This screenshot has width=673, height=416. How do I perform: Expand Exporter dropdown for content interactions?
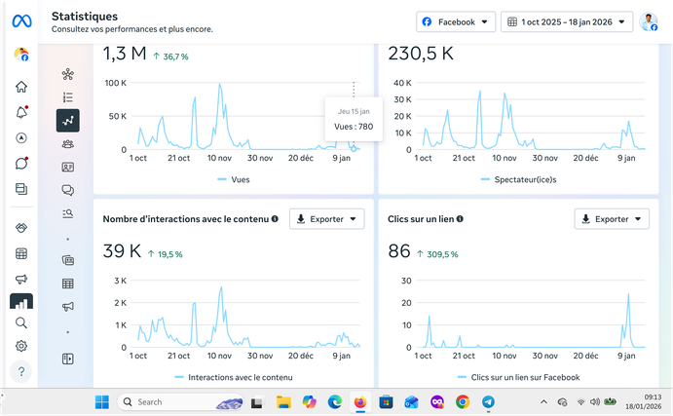click(327, 219)
